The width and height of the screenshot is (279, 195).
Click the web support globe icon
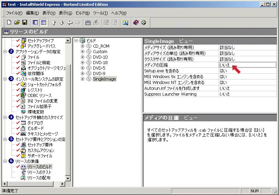click(144, 23)
